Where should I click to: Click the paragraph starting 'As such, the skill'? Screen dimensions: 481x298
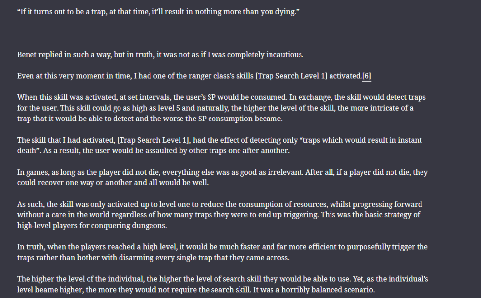pos(220,215)
